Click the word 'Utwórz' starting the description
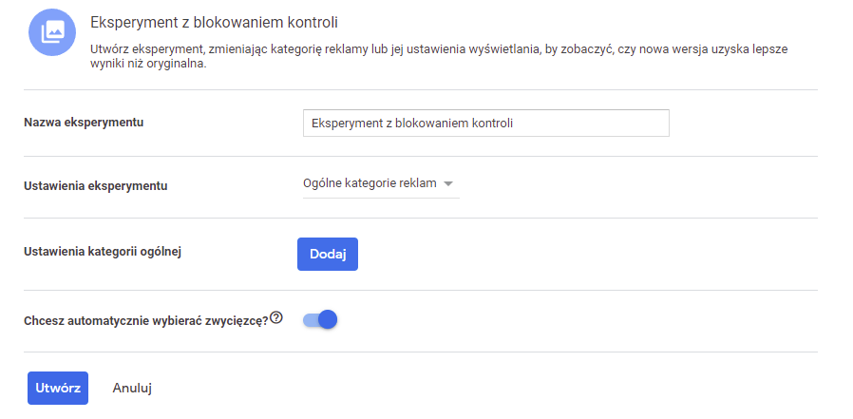 tap(107, 48)
